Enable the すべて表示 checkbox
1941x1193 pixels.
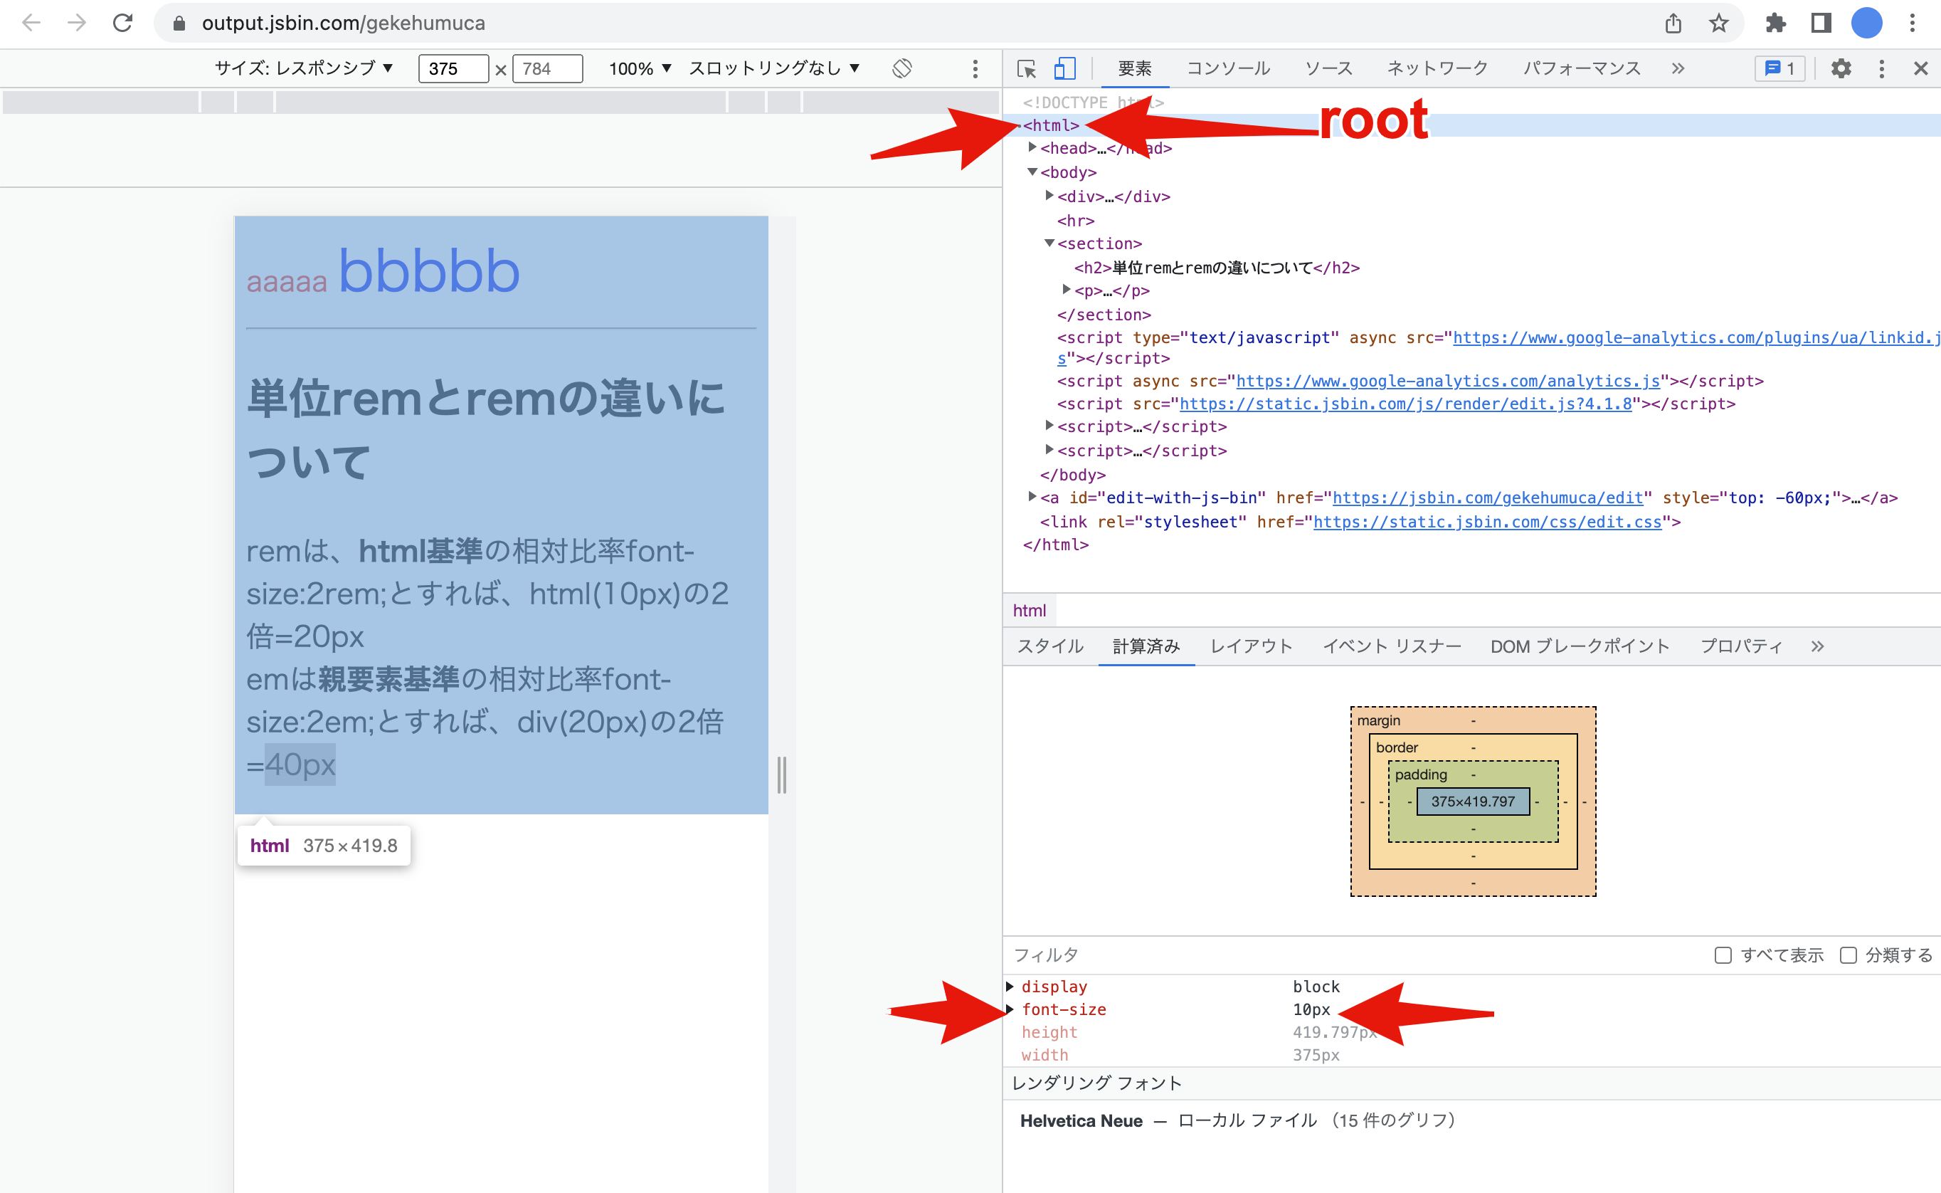1723,955
